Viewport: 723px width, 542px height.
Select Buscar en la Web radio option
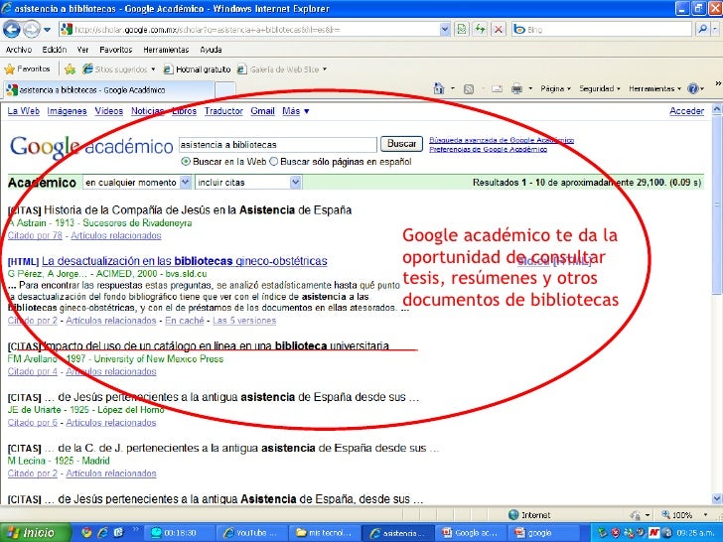[186, 162]
